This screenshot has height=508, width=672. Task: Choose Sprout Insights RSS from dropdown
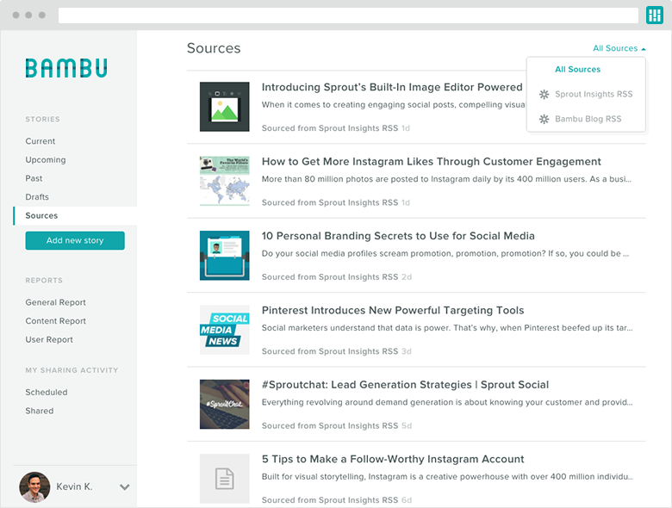pyautogui.click(x=594, y=94)
